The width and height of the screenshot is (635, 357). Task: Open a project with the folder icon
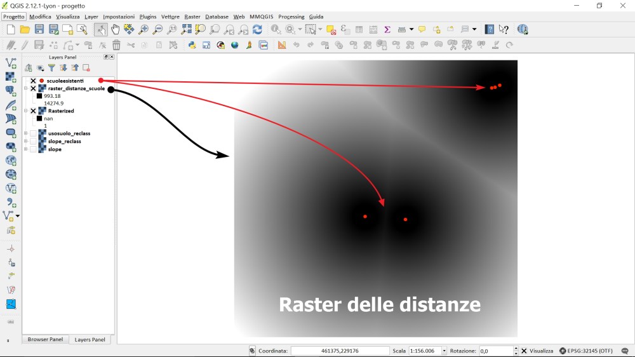coord(25,29)
